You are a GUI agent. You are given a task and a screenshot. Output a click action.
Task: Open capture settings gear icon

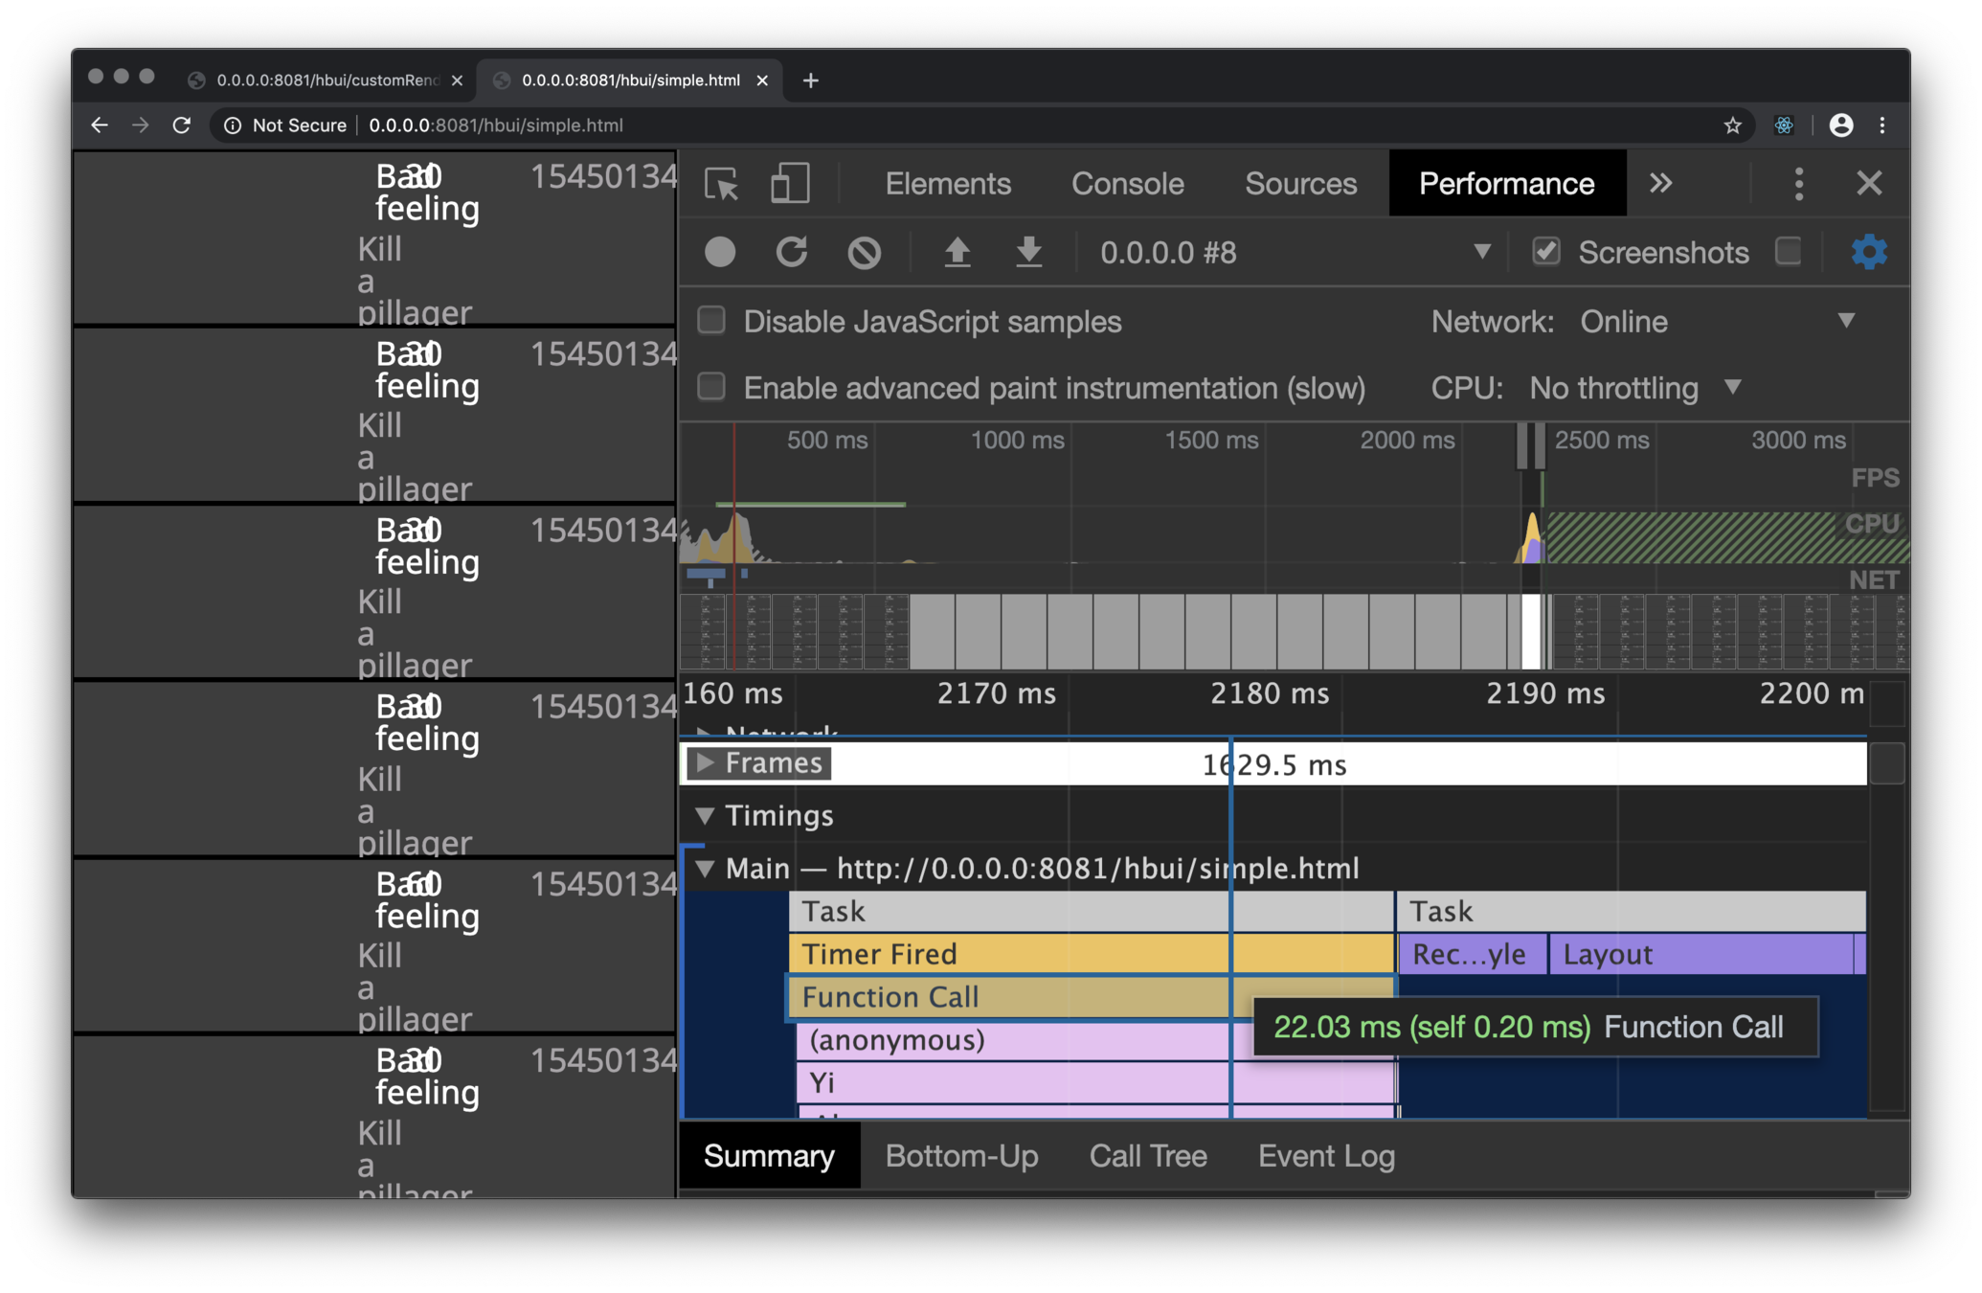pyautogui.click(x=1868, y=253)
